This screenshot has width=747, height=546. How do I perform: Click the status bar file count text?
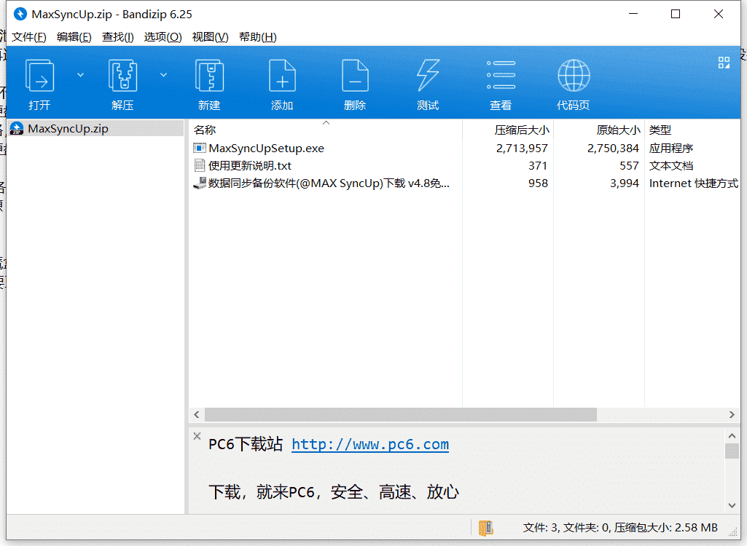point(620,527)
